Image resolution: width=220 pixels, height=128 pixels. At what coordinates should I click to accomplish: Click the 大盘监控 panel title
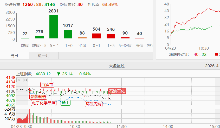pyautogui.click(x=117, y=66)
